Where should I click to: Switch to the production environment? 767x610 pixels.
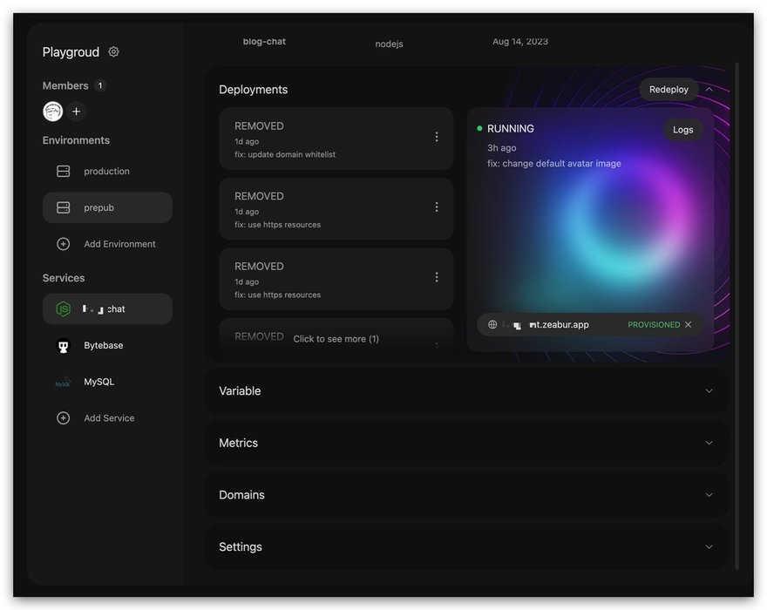click(x=106, y=172)
